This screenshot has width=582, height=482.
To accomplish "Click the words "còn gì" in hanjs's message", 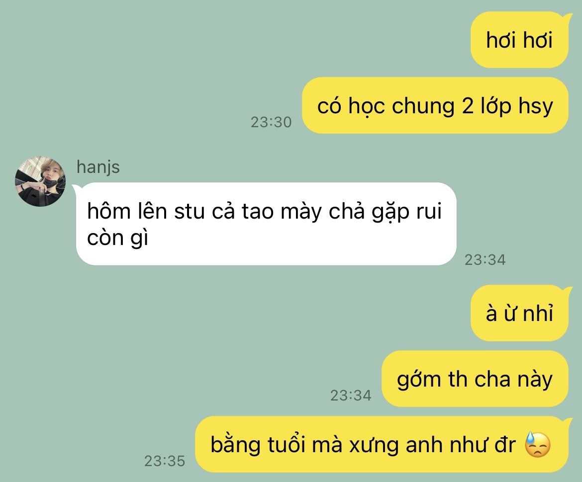I will (x=118, y=238).
